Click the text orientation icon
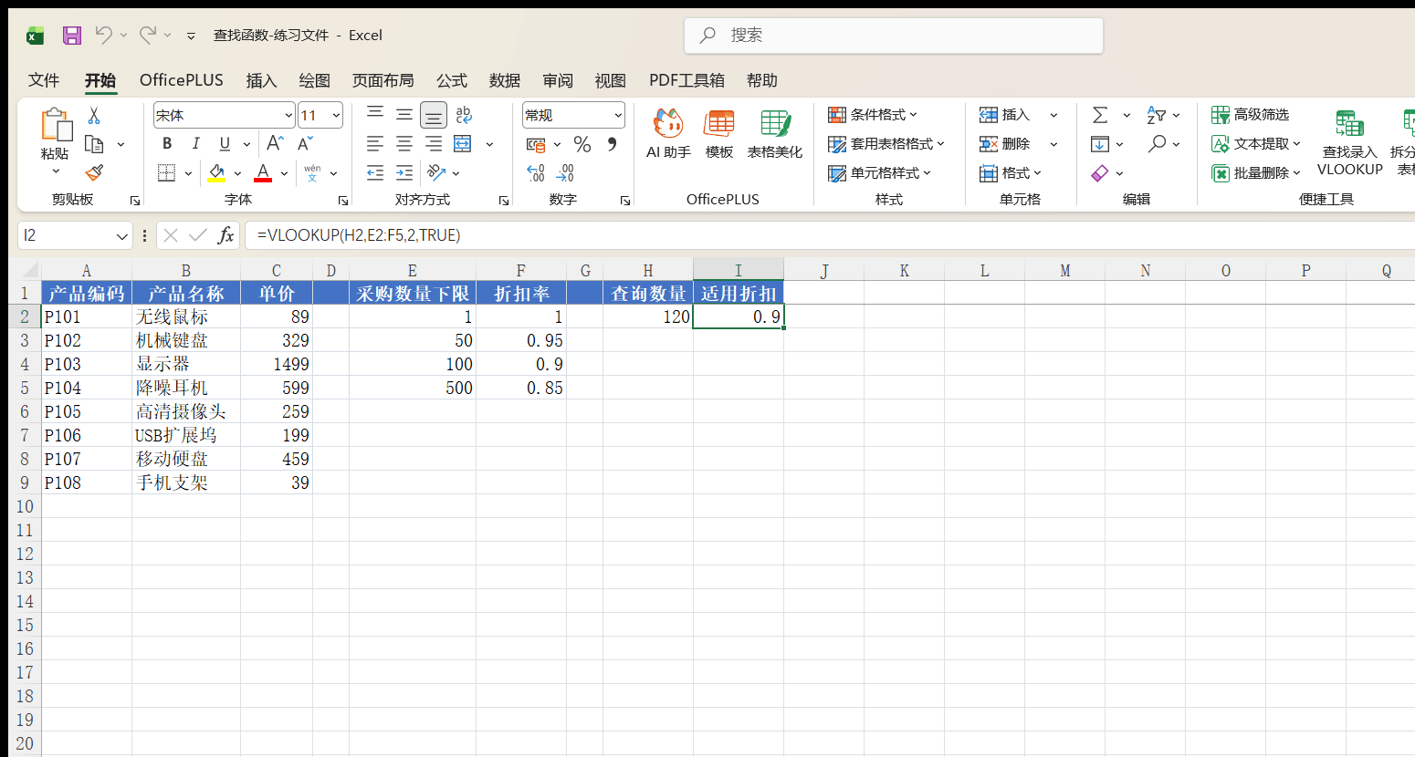Screen dimensions: 1415x757 pos(436,172)
